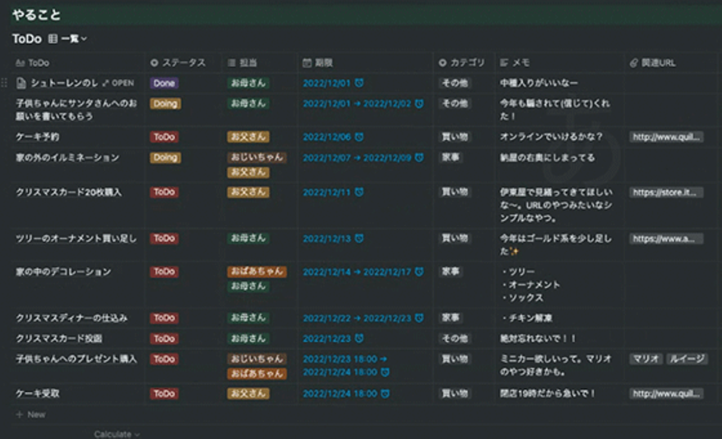This screenshot has width=722, height=439.
Task: Click 家事 category in 家の外のイルミネーション row
Action: [x=451, y=157]
